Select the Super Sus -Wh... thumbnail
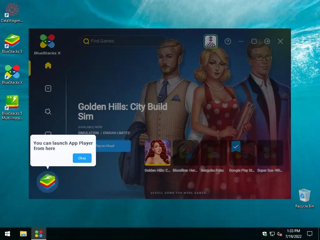 pyautogui.click(x=270, y=152)
